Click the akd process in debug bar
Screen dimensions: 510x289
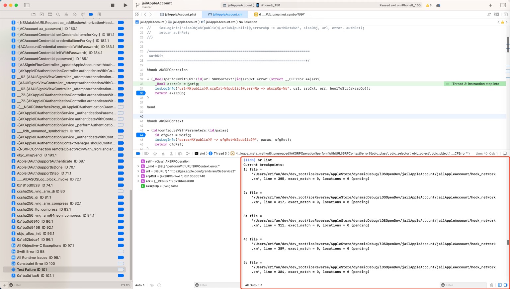pyautogui.click(x=200, y=154)
